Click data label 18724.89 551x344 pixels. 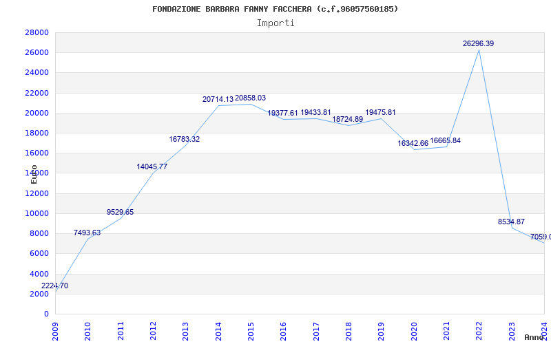[x=348, y=119]
